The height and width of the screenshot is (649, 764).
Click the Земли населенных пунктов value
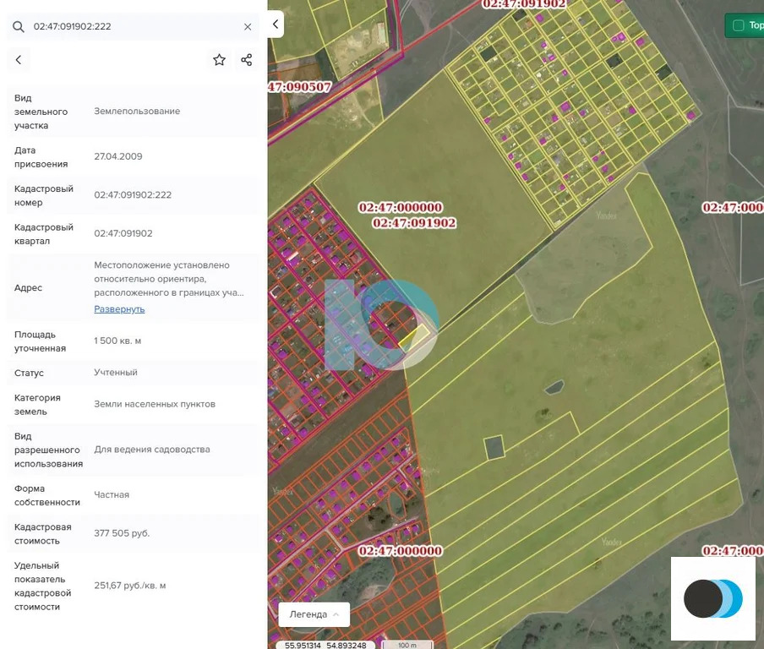(x=155, y=404)
